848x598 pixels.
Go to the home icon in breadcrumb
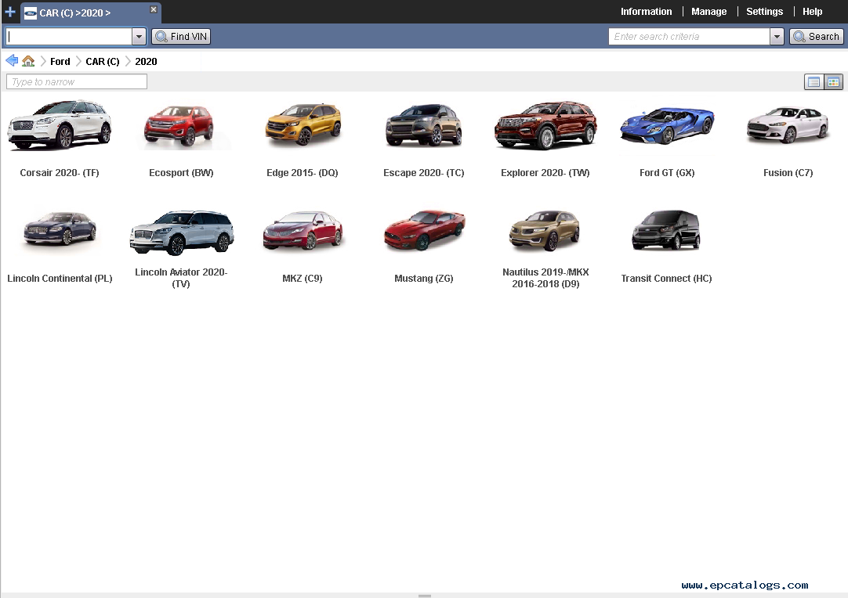28,61
